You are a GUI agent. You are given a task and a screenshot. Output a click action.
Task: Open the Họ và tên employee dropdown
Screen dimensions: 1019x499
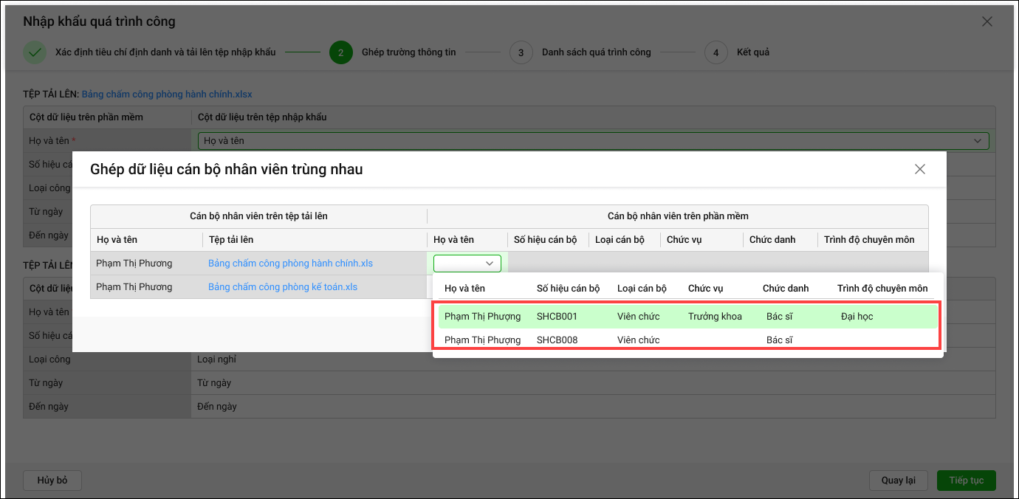tap(467, 264)
